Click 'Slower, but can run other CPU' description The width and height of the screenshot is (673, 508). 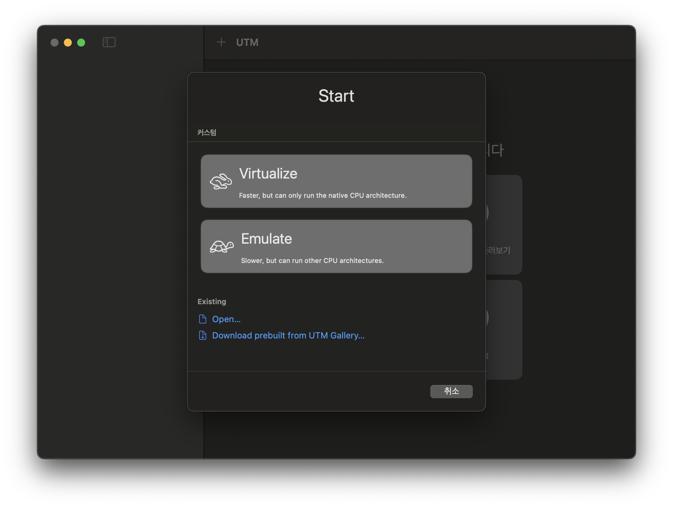click(x=312, y=261)
